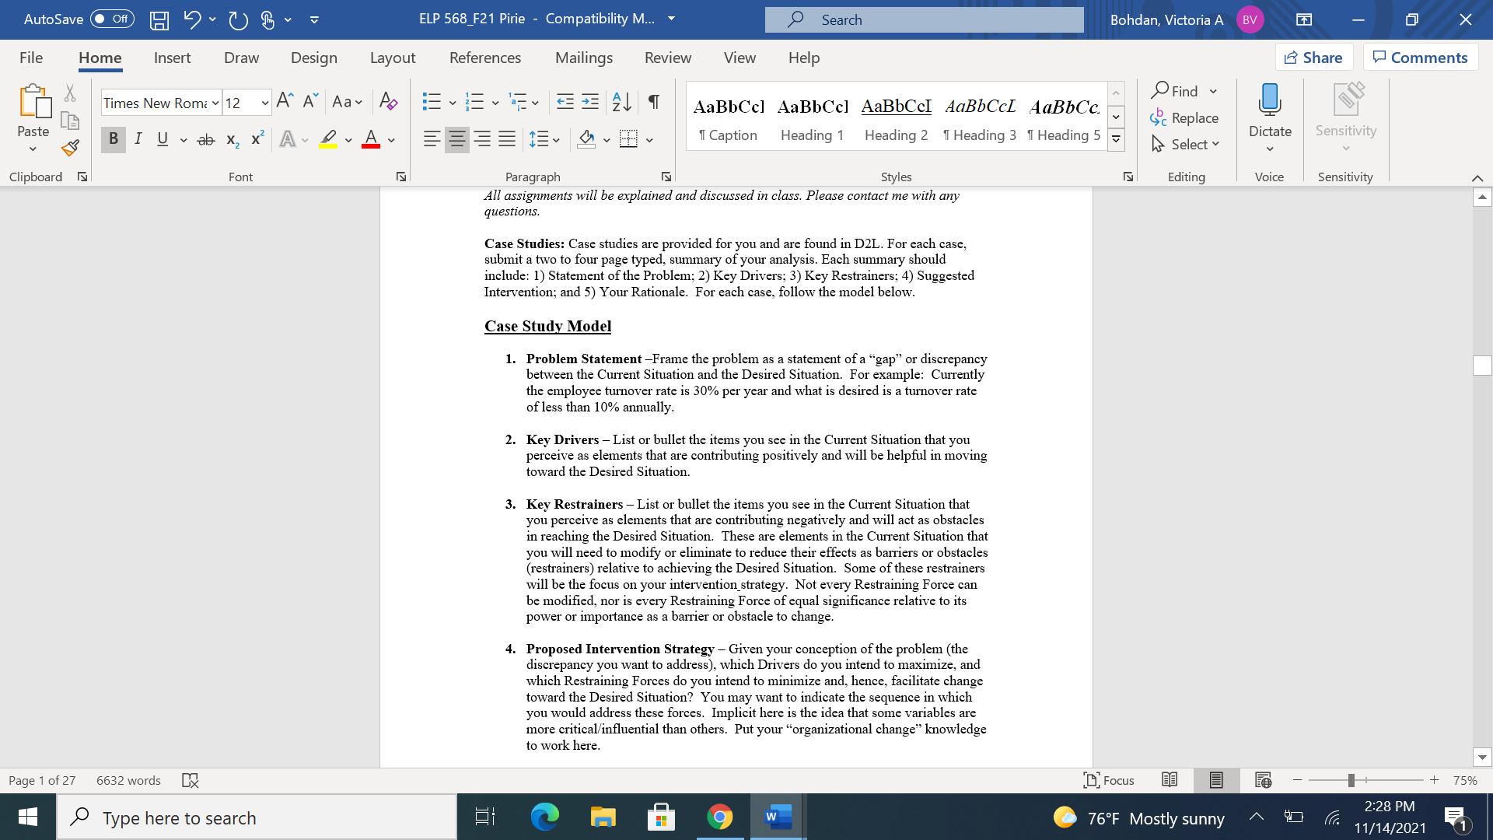Increase font size with grow-font icon

coord(285,100)
